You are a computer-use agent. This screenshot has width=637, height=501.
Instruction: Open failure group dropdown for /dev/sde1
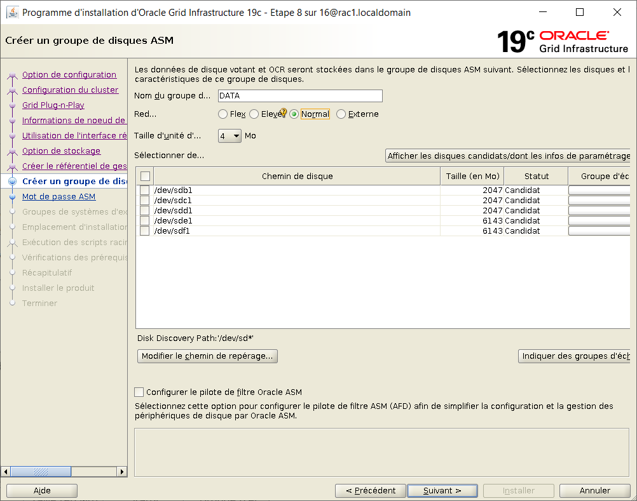pos(599,221)
